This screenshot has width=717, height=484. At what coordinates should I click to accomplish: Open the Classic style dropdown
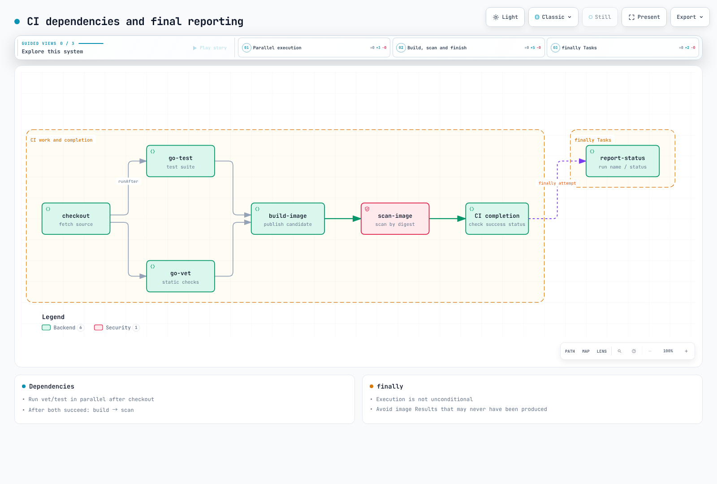[553, 17]
